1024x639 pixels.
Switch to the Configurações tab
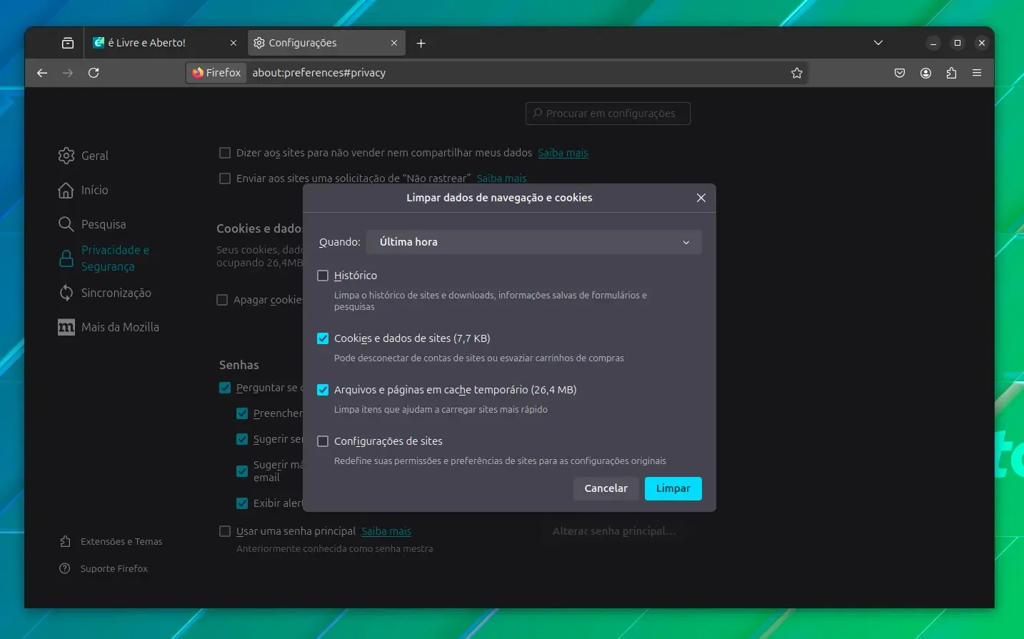click(326, 43)
